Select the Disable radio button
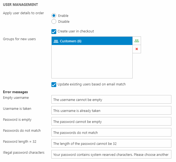Image resolution: width=176 pixels, height=162 pixels. (x=54, y=21)
